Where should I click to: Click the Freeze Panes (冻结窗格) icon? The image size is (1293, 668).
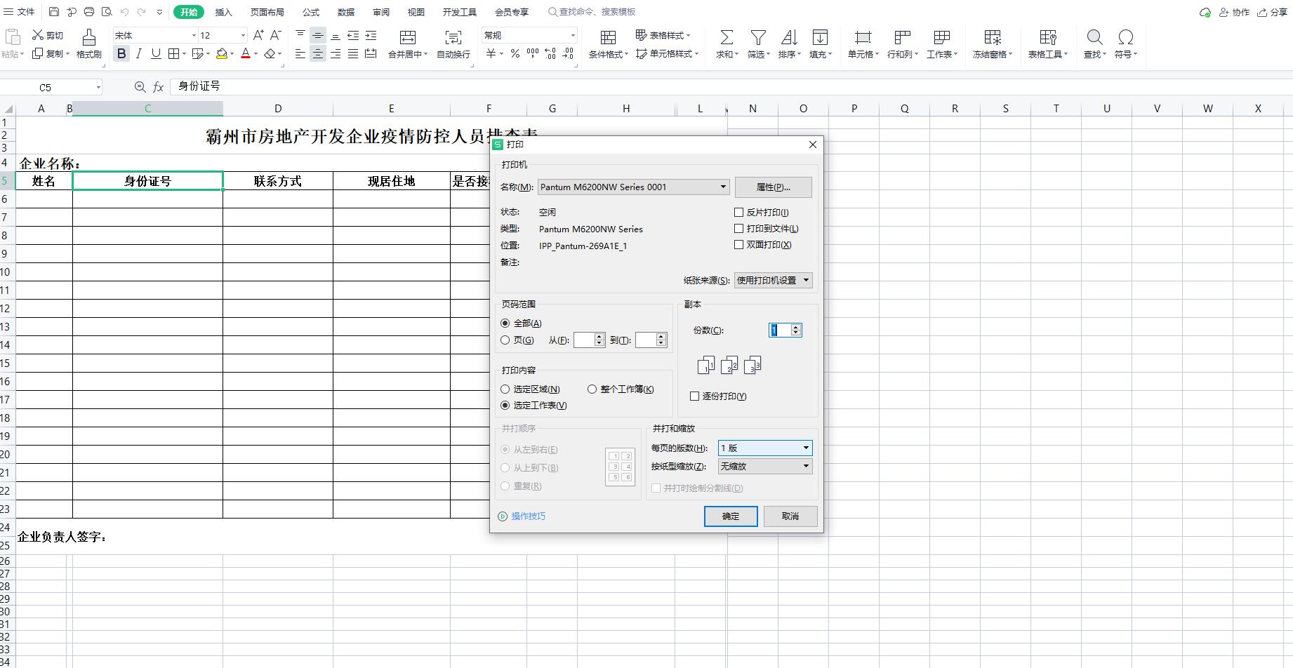click(992, 37)
